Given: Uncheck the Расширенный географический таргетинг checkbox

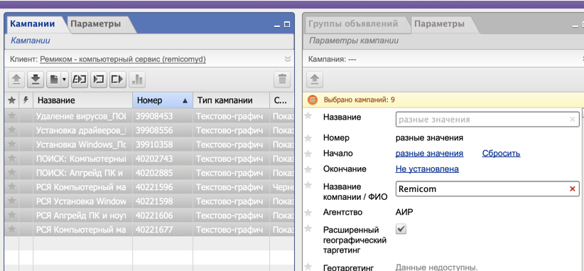Looking at the screenshot, I should pos(401,229).
